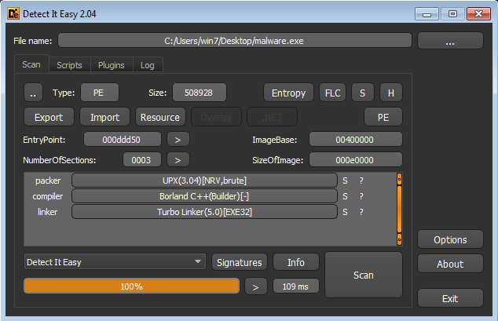Switch to the Scan tab

pos(31,64)
